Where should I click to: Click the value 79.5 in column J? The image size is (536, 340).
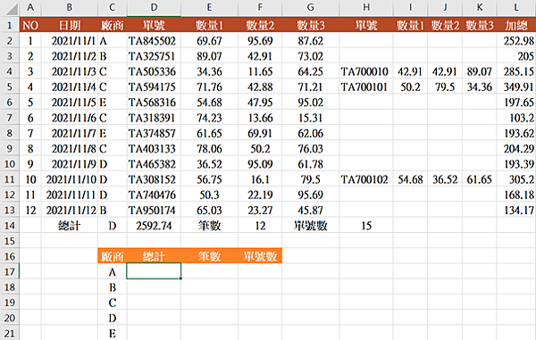[445, 87]
